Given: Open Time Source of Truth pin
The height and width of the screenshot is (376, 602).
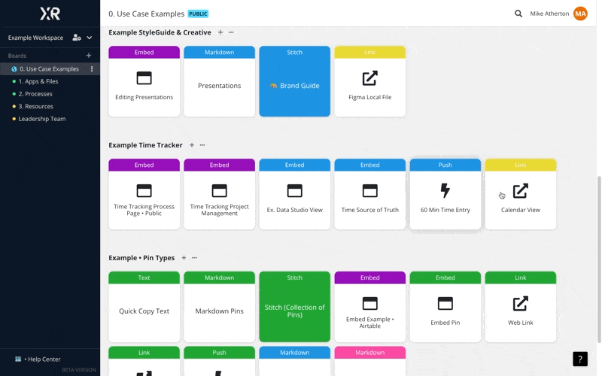Looking at the screenshot, I should point(369,194).
